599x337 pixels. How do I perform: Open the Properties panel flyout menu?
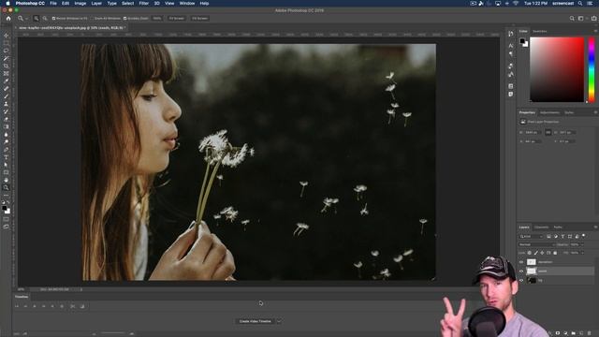(595, 112)
